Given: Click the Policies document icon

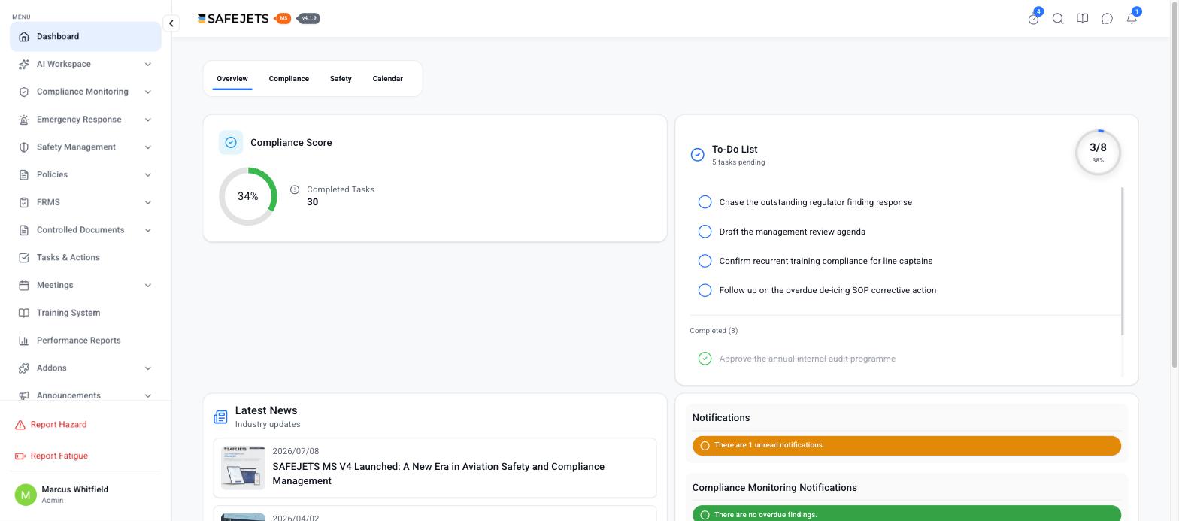Looking at the screenshot, I should click(x=24, y=175).
